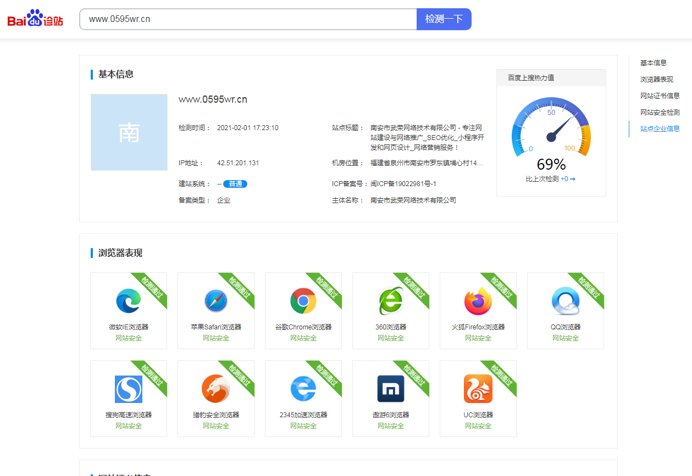
Task: Click the 苹果Safari浏览器 compass icon
Action: tap(215, 299)
